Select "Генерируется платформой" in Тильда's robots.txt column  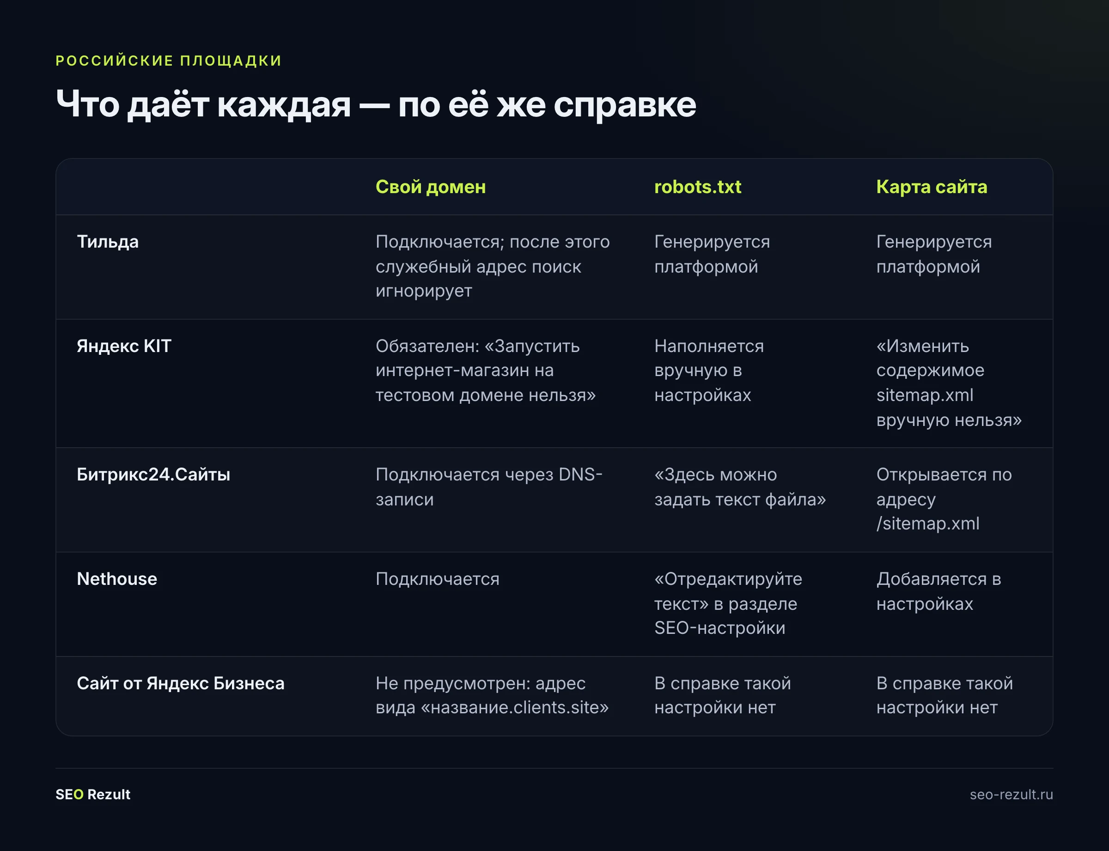712,254
